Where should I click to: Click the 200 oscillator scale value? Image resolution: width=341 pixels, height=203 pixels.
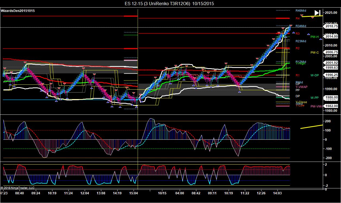(x=328, y=121)
